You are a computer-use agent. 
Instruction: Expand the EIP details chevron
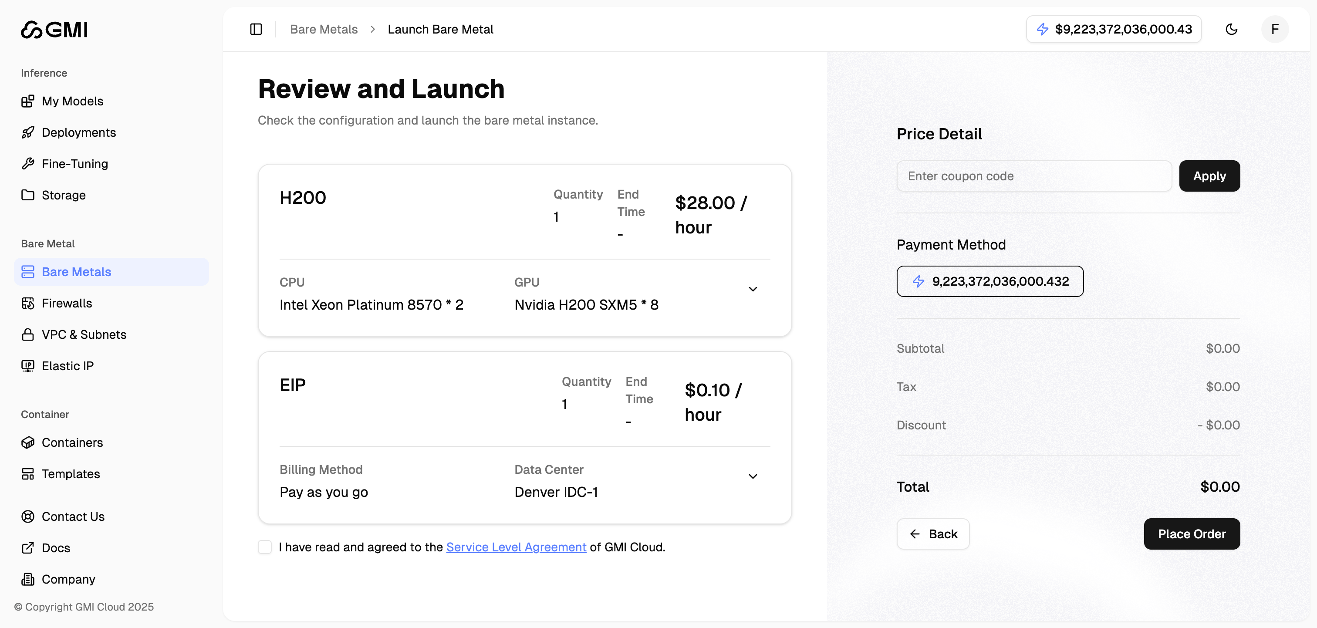pyautogui.click(x=753, y=476)
